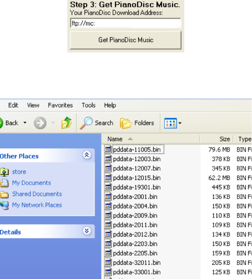Select file pddata-12007.bin

click(x=137, y=168)
